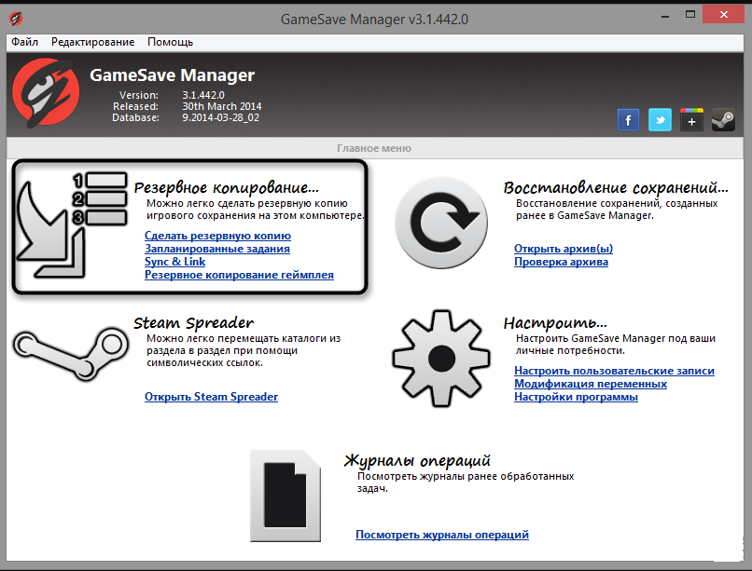Image resolution: width=752 pixels, height=571 pixels.
Task: Click the GameSave Manager red logo
Action: (x=46, y=92)
